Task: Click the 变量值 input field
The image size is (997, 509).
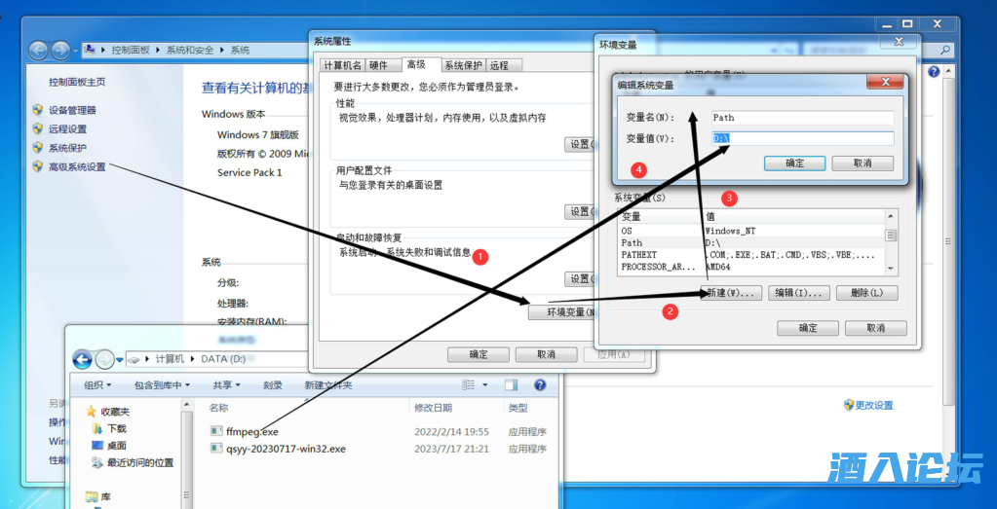Action: tap(802, 139)
